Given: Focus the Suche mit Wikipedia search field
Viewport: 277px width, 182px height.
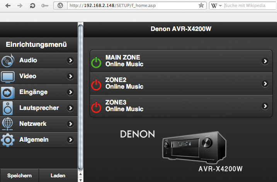Looking at the screenshot, I should 250,5.
